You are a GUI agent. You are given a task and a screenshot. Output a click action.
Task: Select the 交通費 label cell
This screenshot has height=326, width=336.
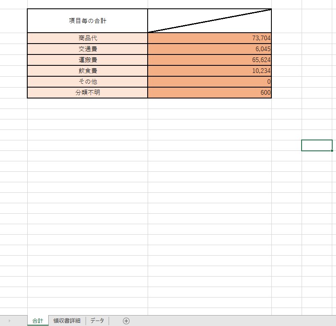click(87, 49)
